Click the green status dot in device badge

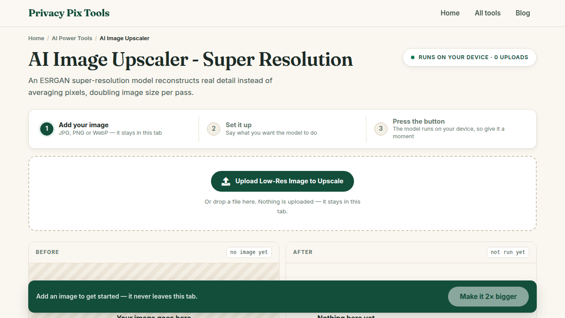pos(413,57)
